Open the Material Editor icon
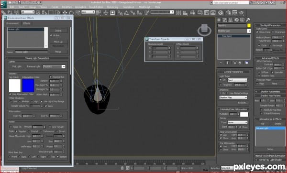This screenshot has height=173, width=287. (221, 12)
